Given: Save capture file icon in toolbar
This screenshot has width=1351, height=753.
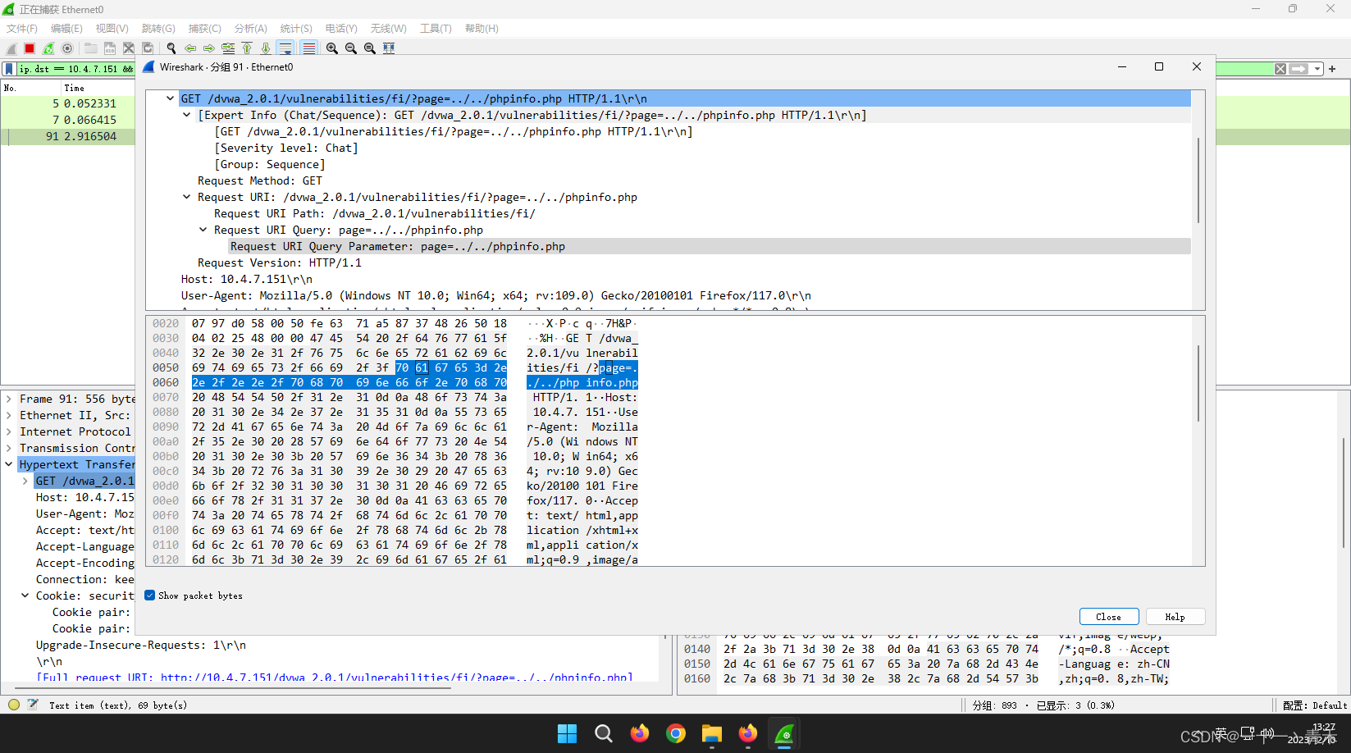Looking at the screenshot, I should tap(109, 48).
